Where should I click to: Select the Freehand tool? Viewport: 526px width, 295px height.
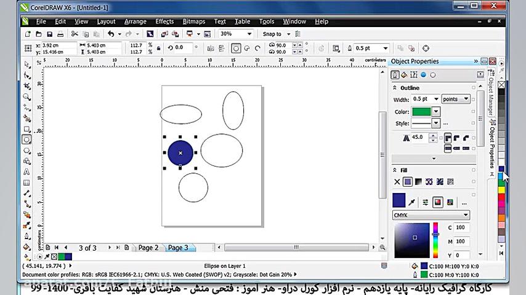(x=27, y=108)
